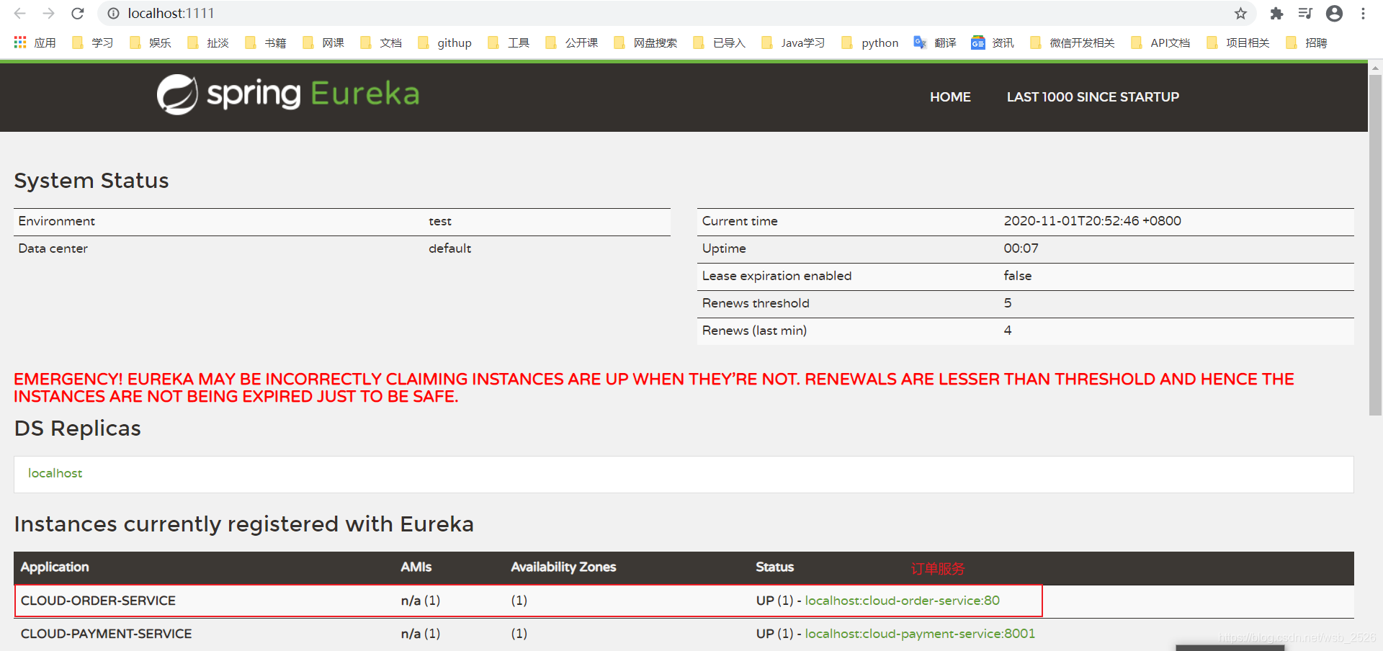Open the 书籍 bookmark folder
This screenshot has height=651, width=1383.
click(x=265, y=42)
